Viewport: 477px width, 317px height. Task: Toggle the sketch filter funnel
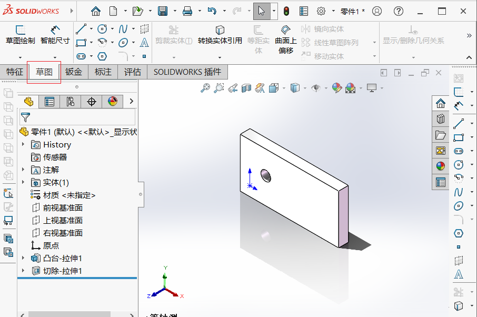tap(25, 117)
